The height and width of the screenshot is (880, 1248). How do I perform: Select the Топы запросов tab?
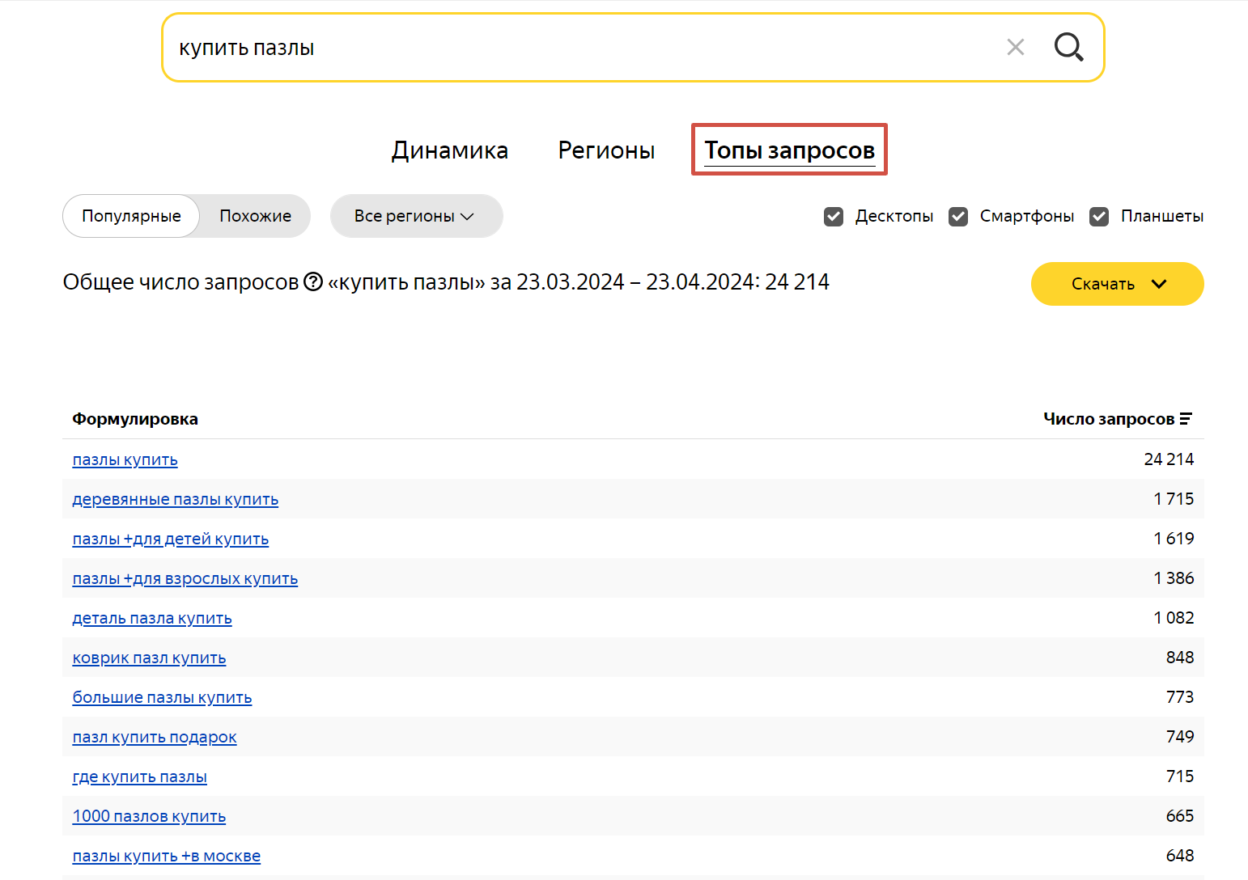pos(789,150)
